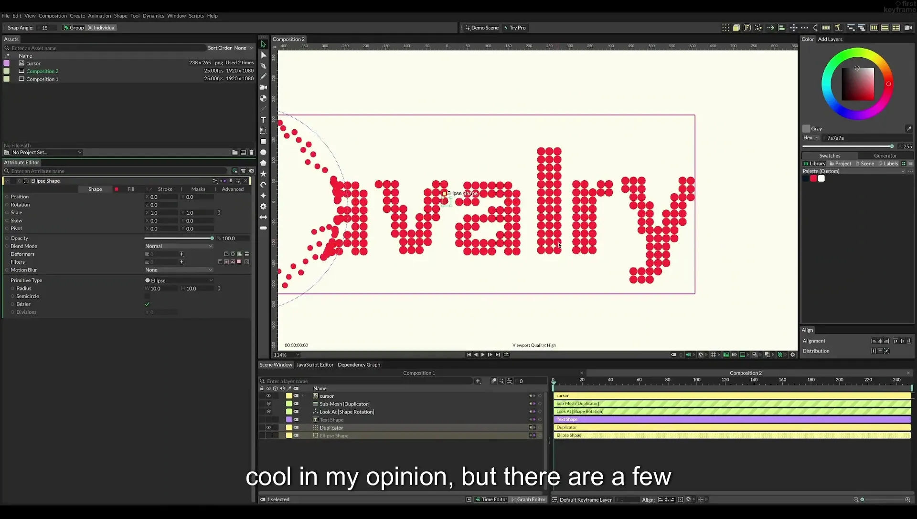Click the Demo Scene button
The height and width of the screenshot is (519, 917).
tap(482, 28)
